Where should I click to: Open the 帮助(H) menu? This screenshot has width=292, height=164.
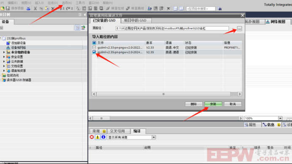[x=108, y=3]
